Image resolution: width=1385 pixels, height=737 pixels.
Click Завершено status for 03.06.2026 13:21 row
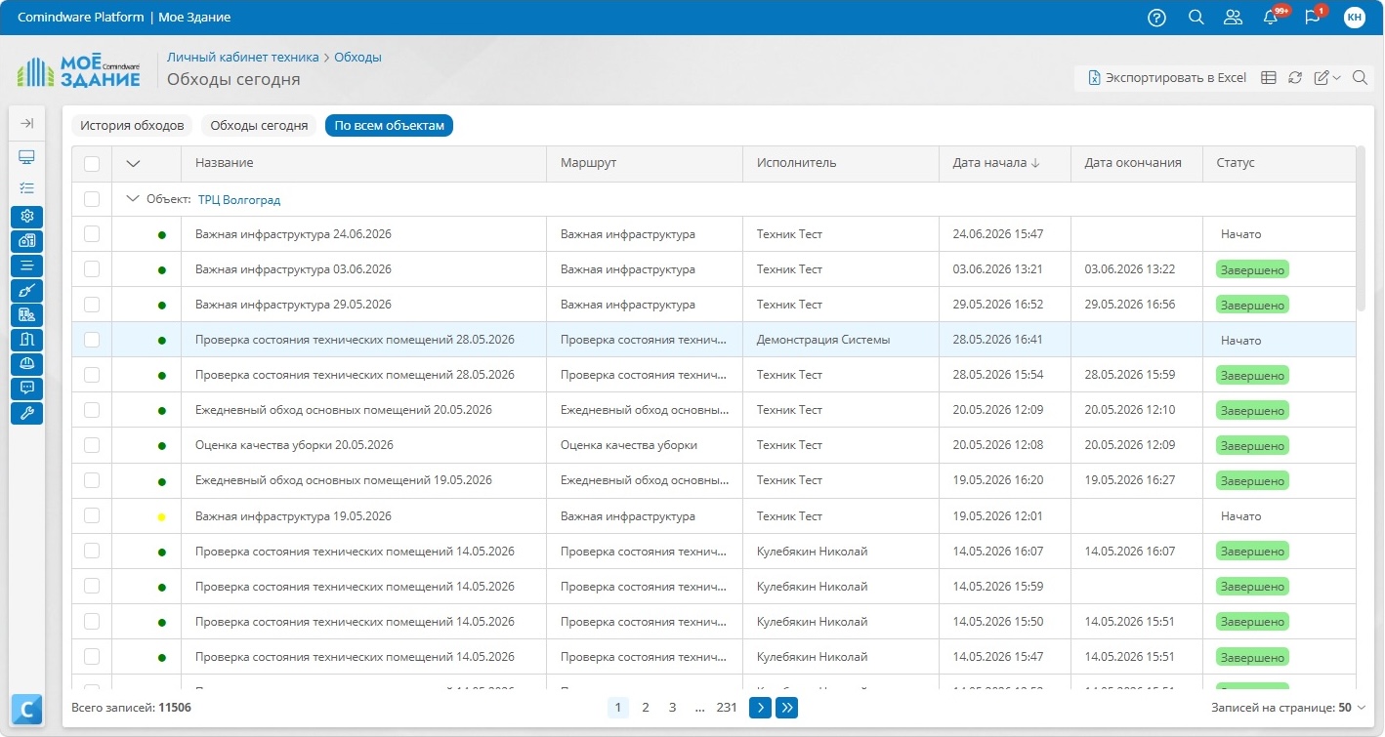(x=1252, y=270)
